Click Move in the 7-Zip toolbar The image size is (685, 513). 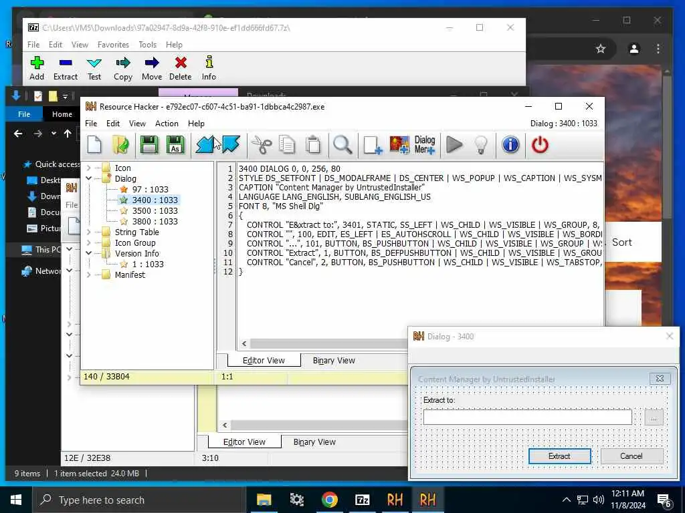pyautogui.click(x=152, y=68)
